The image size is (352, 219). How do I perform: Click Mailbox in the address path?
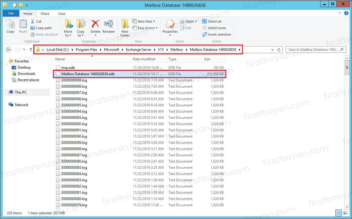coord(177,50)
